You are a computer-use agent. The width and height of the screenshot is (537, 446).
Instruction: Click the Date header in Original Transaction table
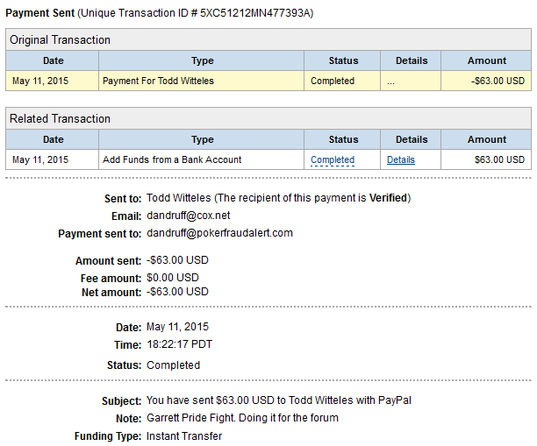click(x=53, y=60)
